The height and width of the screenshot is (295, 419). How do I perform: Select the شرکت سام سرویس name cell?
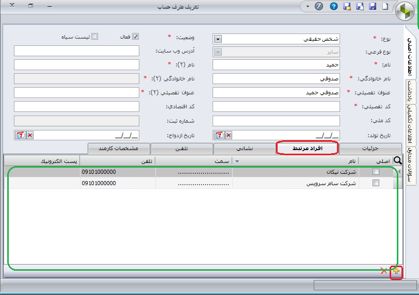click(x=295, y=183)
